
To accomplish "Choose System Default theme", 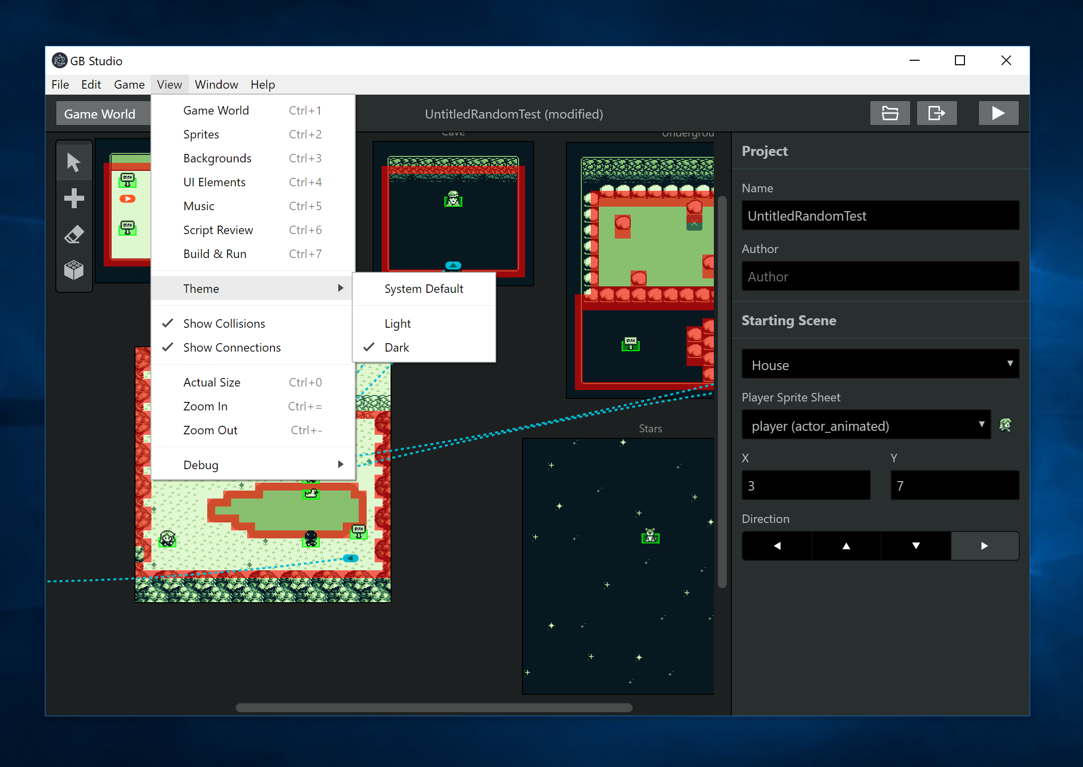I will click(x=424, y=289).
